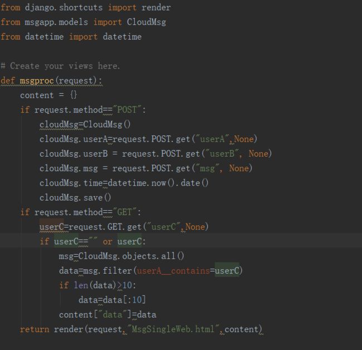Click the 'cloudMsg=CloudMsg()' line
Image resolution: width=362 pixels, height=350 pixels.
[85, 124]
